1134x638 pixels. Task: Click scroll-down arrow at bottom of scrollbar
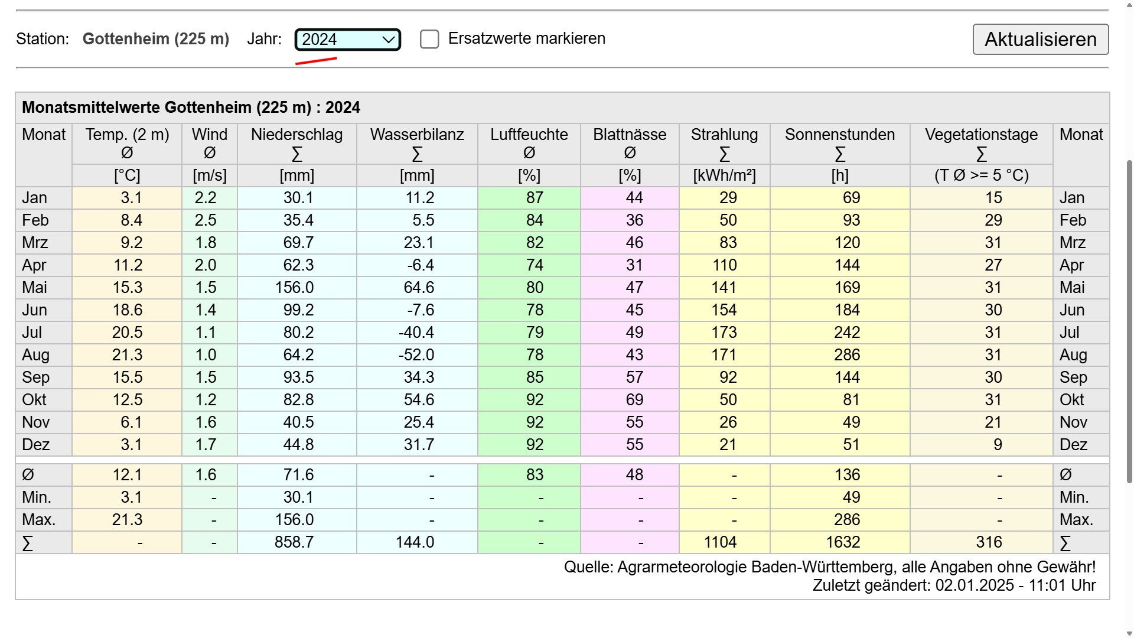[x=1129, y=633]
